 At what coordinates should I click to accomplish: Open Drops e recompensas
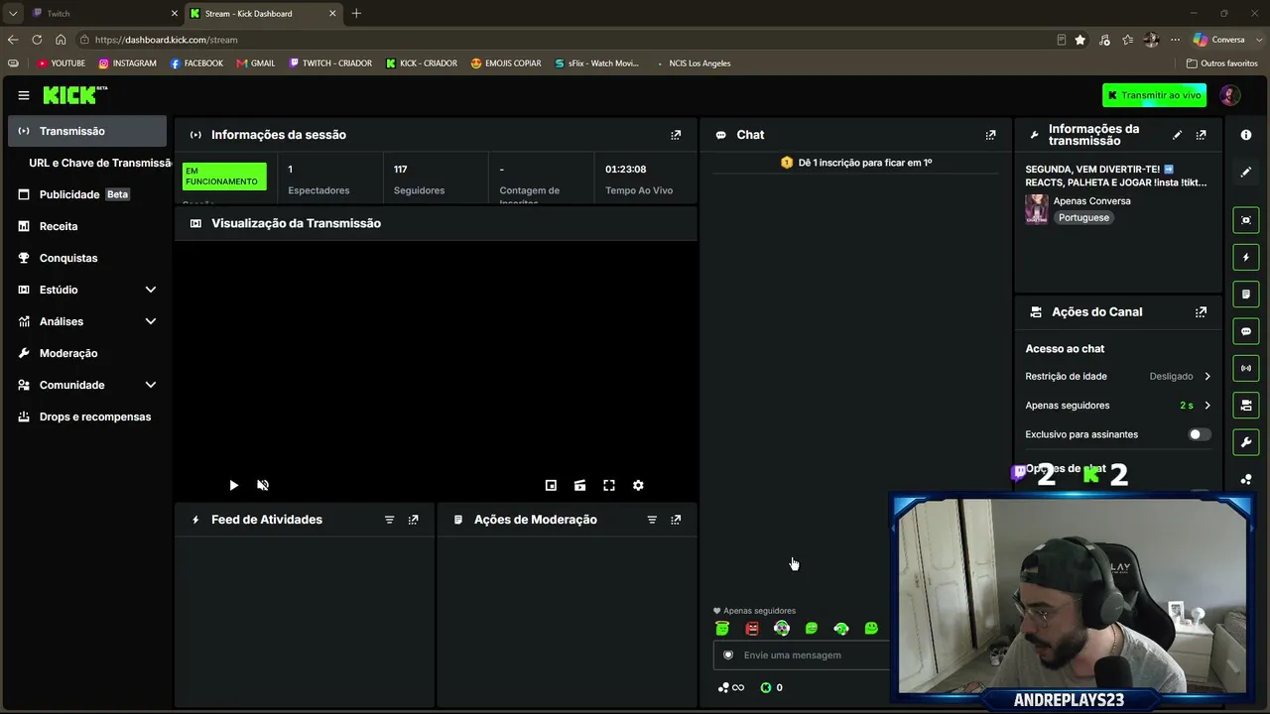87,416
